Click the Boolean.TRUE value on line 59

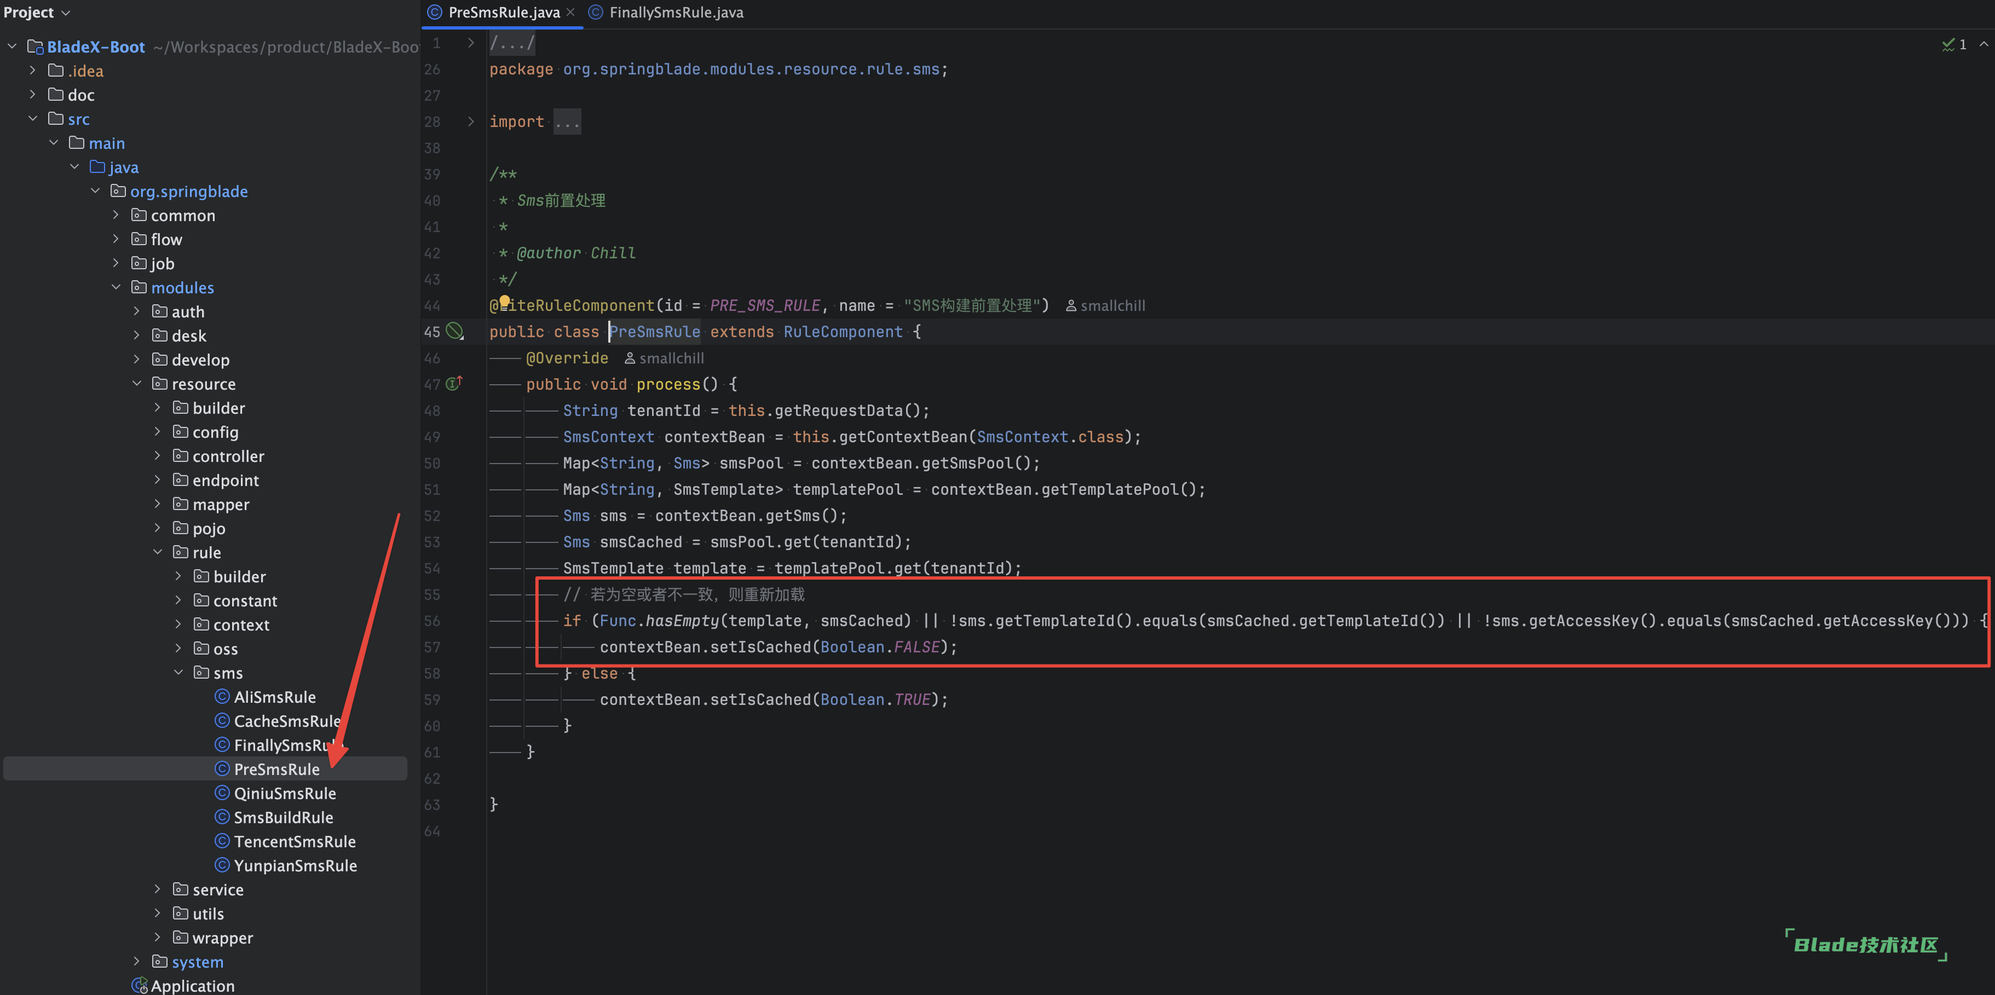point(875,699)
